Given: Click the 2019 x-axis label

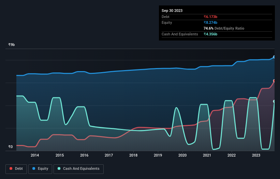Looking at the screenshot, I should [x=158, y=155].
